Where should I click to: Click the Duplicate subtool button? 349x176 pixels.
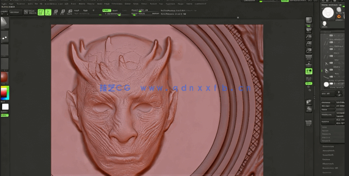328,115
